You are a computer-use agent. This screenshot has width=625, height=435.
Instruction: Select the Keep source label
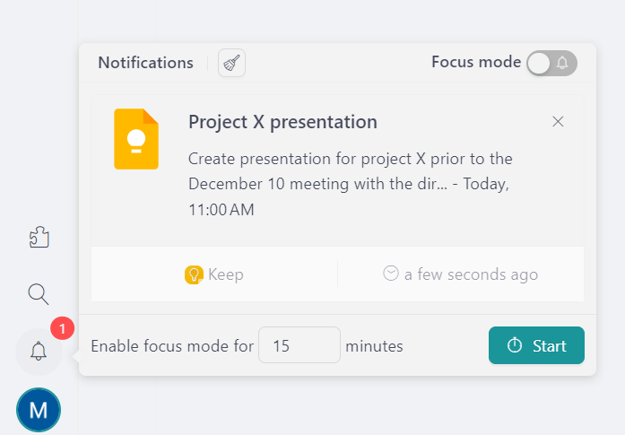click(225, 274)
